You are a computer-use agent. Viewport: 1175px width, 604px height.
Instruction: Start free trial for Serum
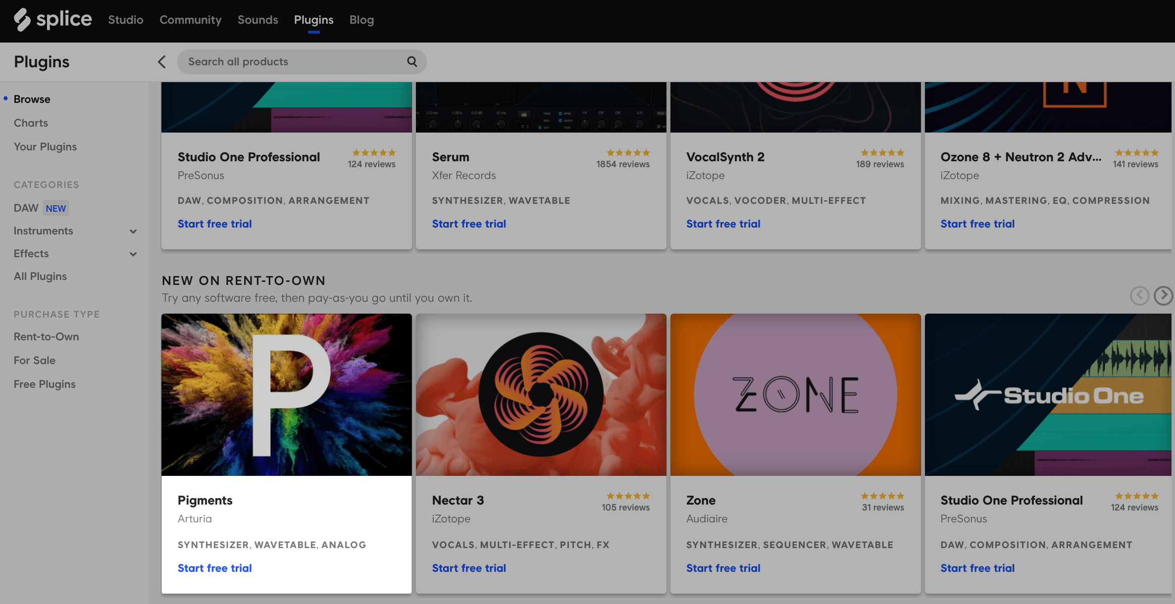point(469,224)
